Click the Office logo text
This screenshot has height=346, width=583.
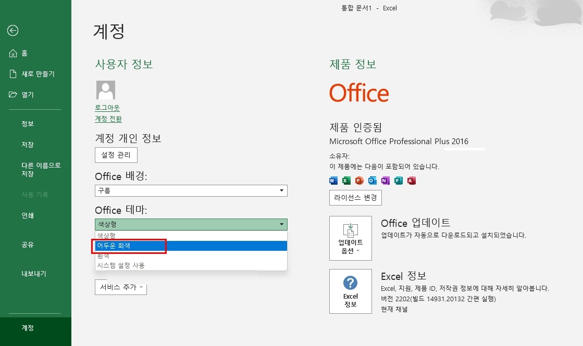pyautogui.click(x=359, y=93)
